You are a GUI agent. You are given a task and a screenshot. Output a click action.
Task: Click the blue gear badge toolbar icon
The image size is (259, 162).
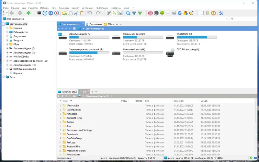pos(180,13)
